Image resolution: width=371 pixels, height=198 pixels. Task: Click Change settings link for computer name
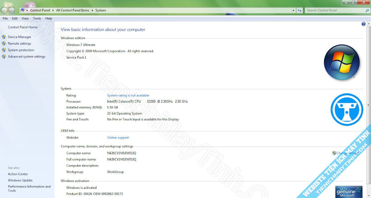(348, 153)
